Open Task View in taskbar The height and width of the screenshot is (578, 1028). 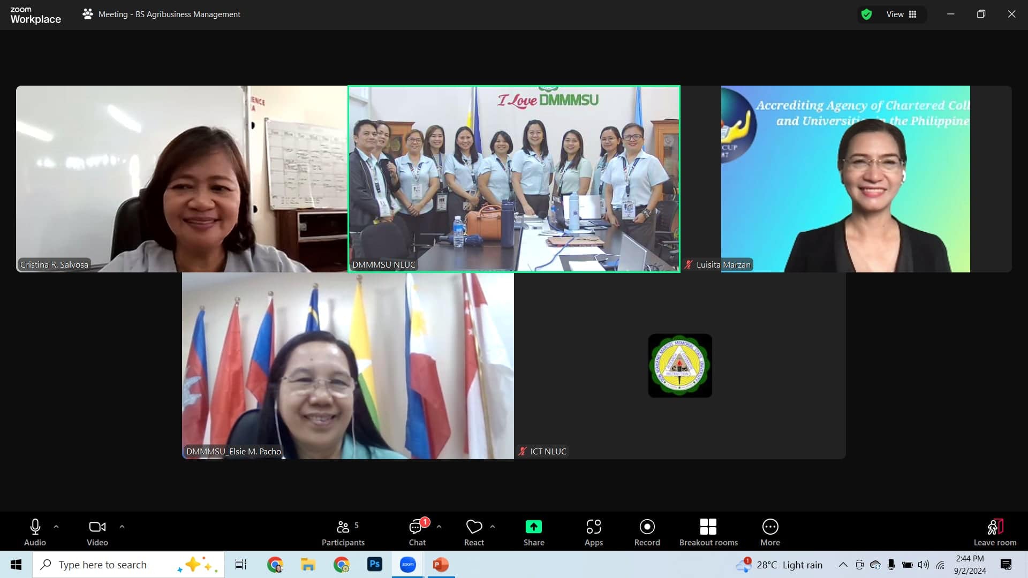241,565
